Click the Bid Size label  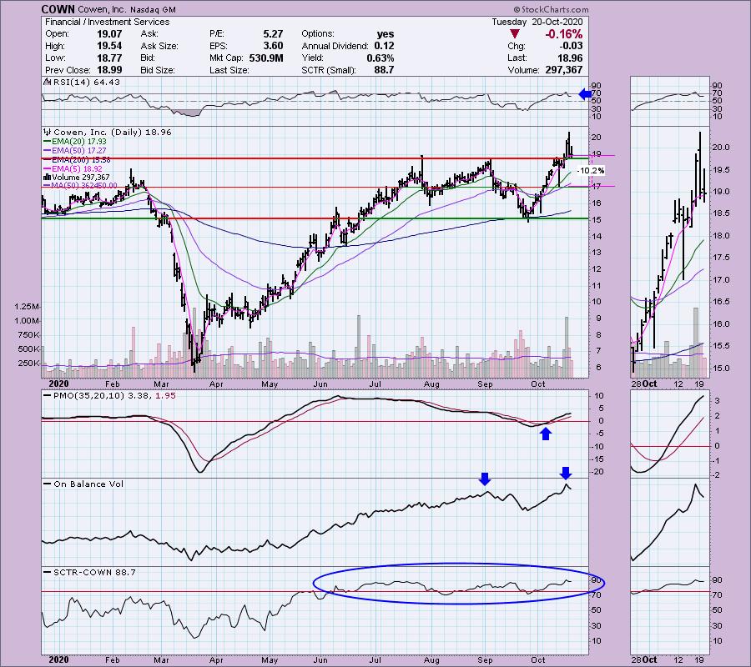158,70
